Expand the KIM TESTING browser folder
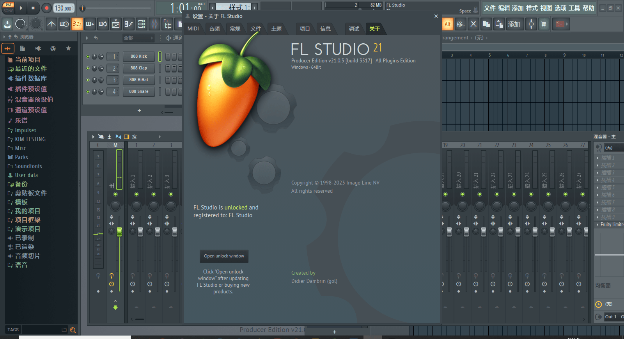Screen dimensions: 624x339 coord(27,139)
